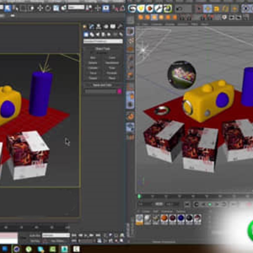Switch to the Utilities command panel tab
253x253 pixels.
pos(120,27)
